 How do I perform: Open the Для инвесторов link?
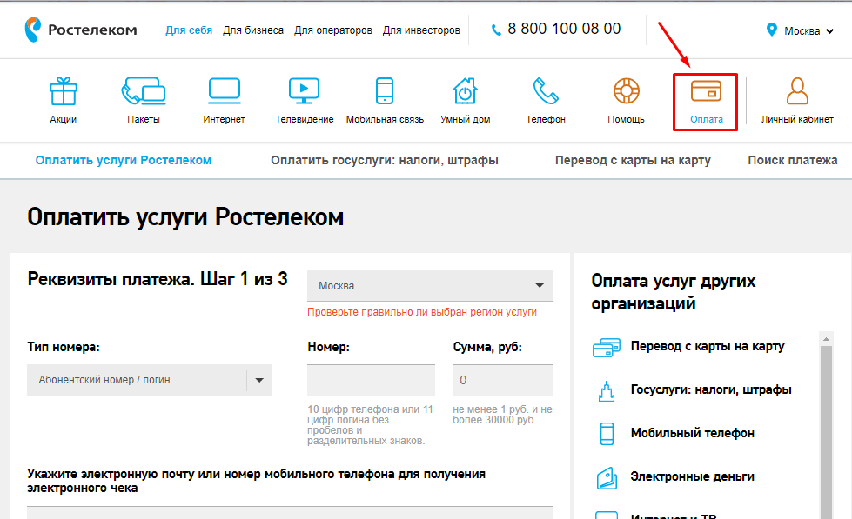[x=421, y=30]
